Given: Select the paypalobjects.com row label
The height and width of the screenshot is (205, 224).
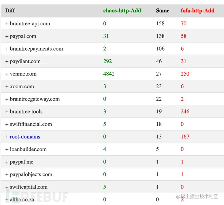Looking at the screenshot, I should pyautogui.click(x=31, y=174).
